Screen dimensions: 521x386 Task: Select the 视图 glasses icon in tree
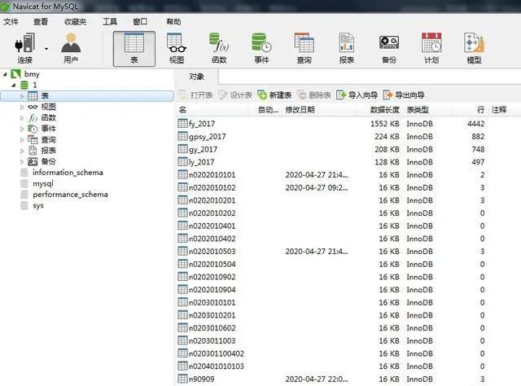tap(33, 107)
